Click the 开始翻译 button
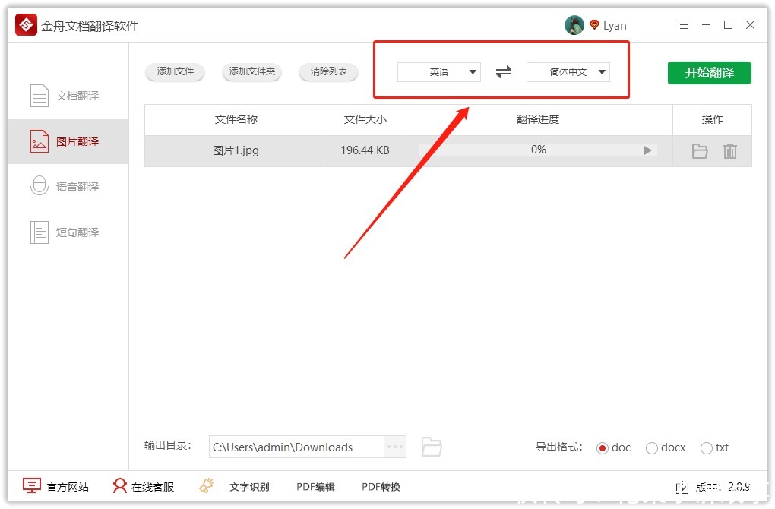Screen dimensions: 775x509 708,72
